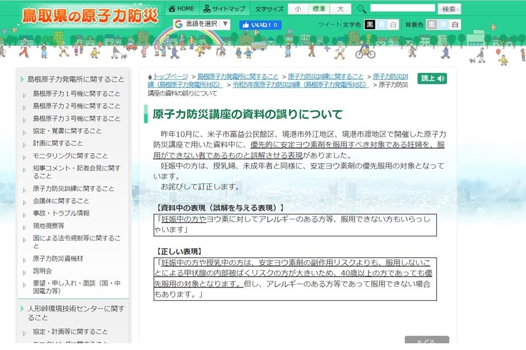Screen dimensions: 526x350
Task: Click the house icon before トップページ breadcrumb
Action: pyautogui.click(x=150, y=77)
